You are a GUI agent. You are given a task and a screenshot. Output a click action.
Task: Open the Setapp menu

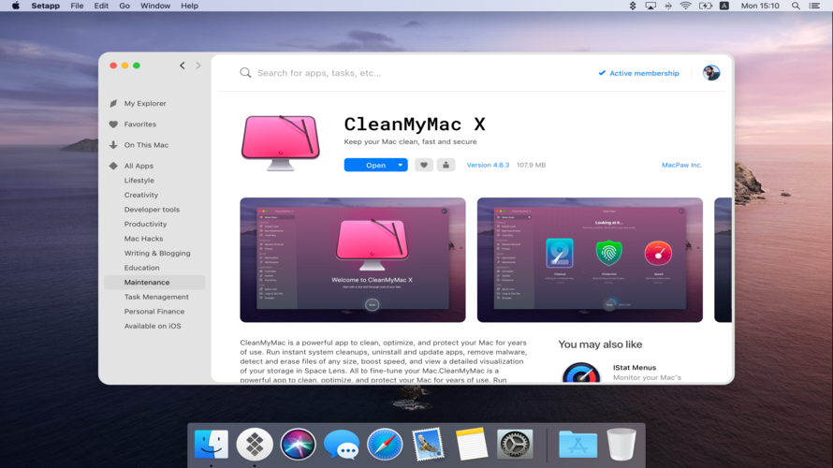(x=45, y=6)
